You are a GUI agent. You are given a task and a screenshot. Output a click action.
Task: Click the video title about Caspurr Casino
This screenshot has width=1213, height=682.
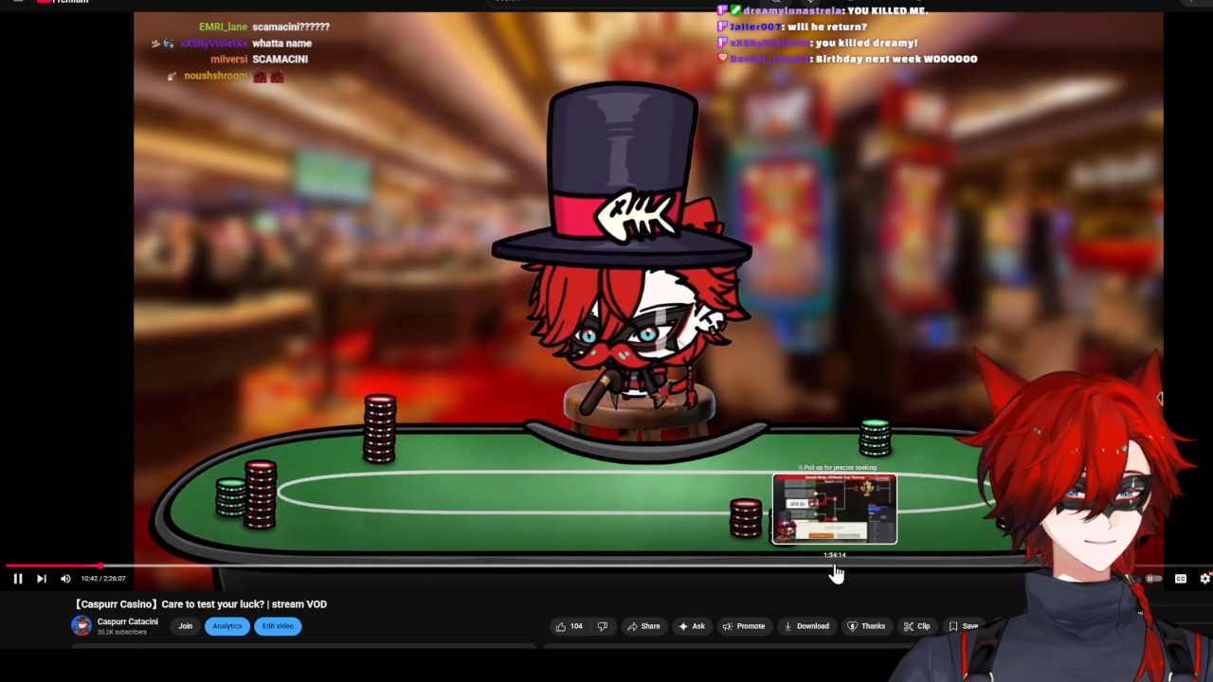[x=201, y=604]
